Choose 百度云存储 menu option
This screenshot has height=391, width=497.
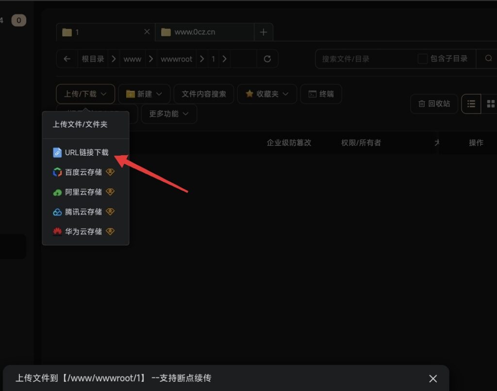83,172
